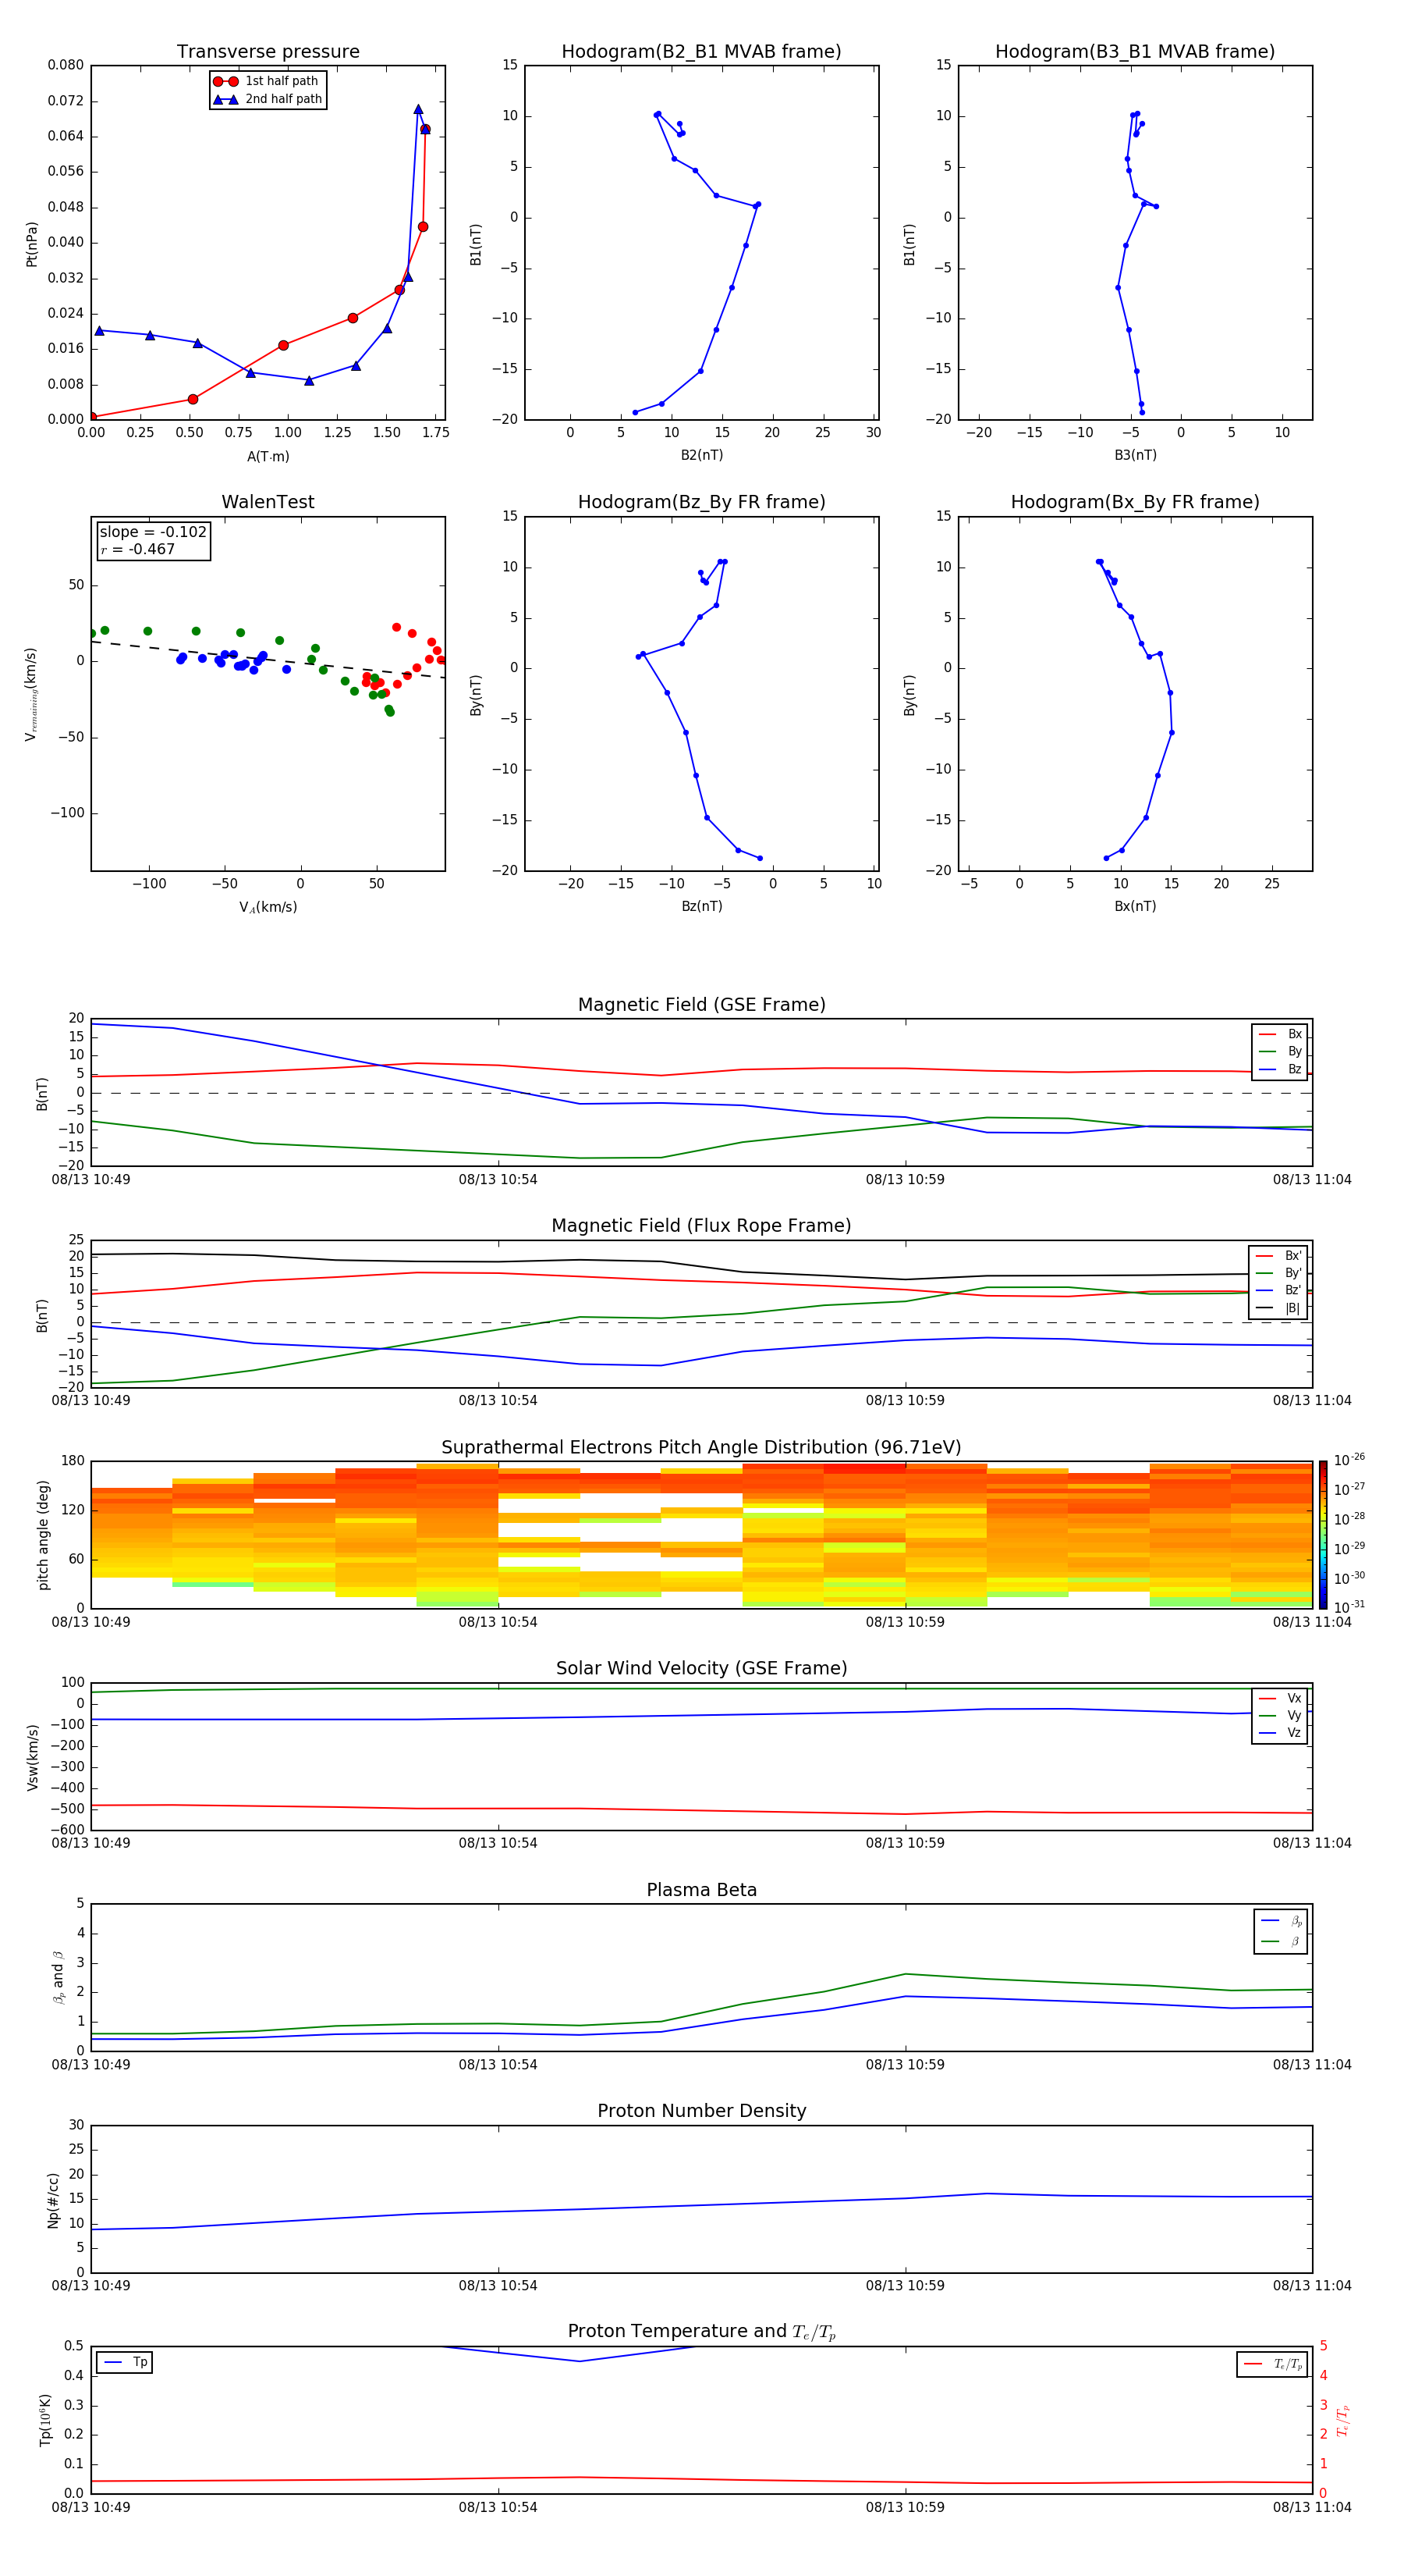This screenshot has width=1404, height=2576.
Task: Click the "Proton Number Density" title
Action: click(701, 2111)
